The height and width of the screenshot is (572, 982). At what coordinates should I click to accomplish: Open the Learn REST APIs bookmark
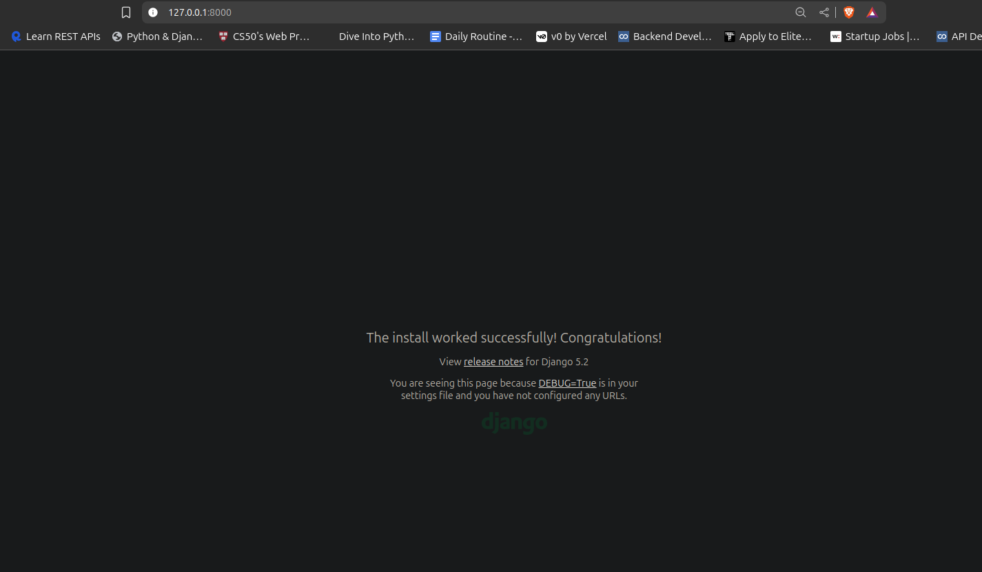(x=56, y=37)
